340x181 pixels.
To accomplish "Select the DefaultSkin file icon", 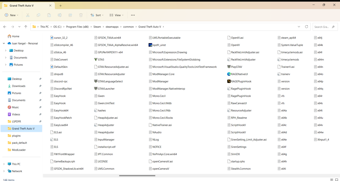I will tap(52, 67).
